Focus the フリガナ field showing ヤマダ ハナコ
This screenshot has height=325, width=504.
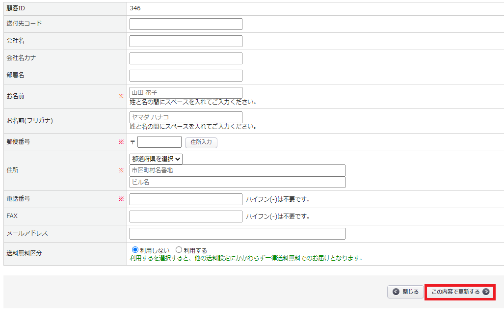[186, 117]
